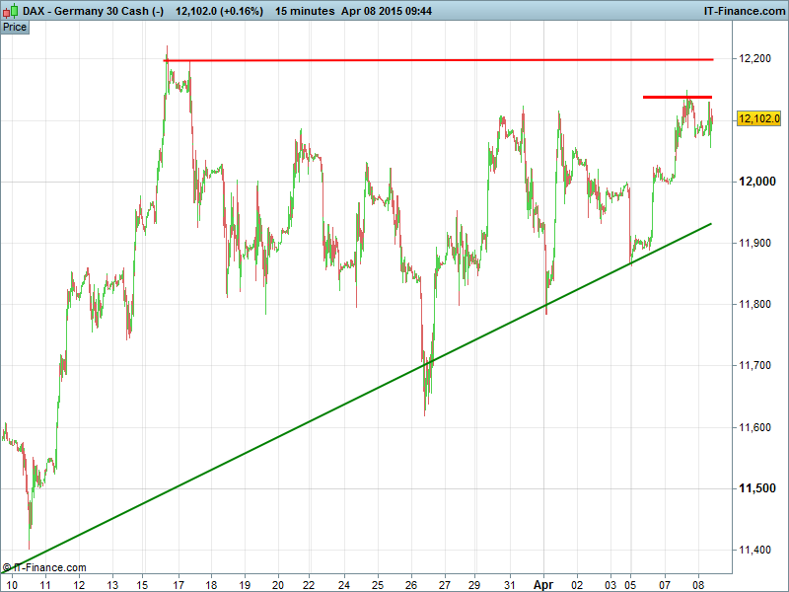Click the 11,500 price axis label

(x=757, y=489)
